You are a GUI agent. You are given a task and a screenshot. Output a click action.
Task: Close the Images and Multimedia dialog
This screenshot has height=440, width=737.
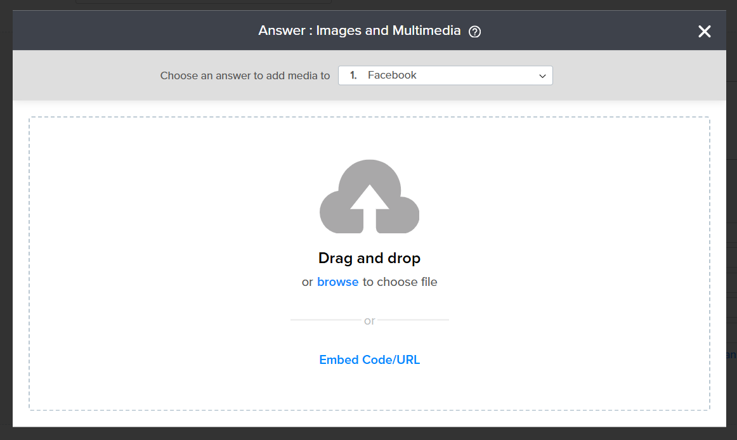[x=704, y=32]
